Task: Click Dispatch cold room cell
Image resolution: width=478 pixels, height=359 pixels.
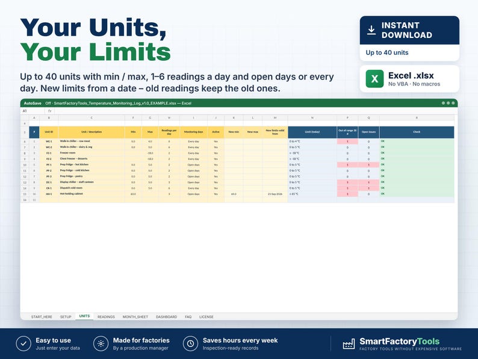Action: click(92, 188)
